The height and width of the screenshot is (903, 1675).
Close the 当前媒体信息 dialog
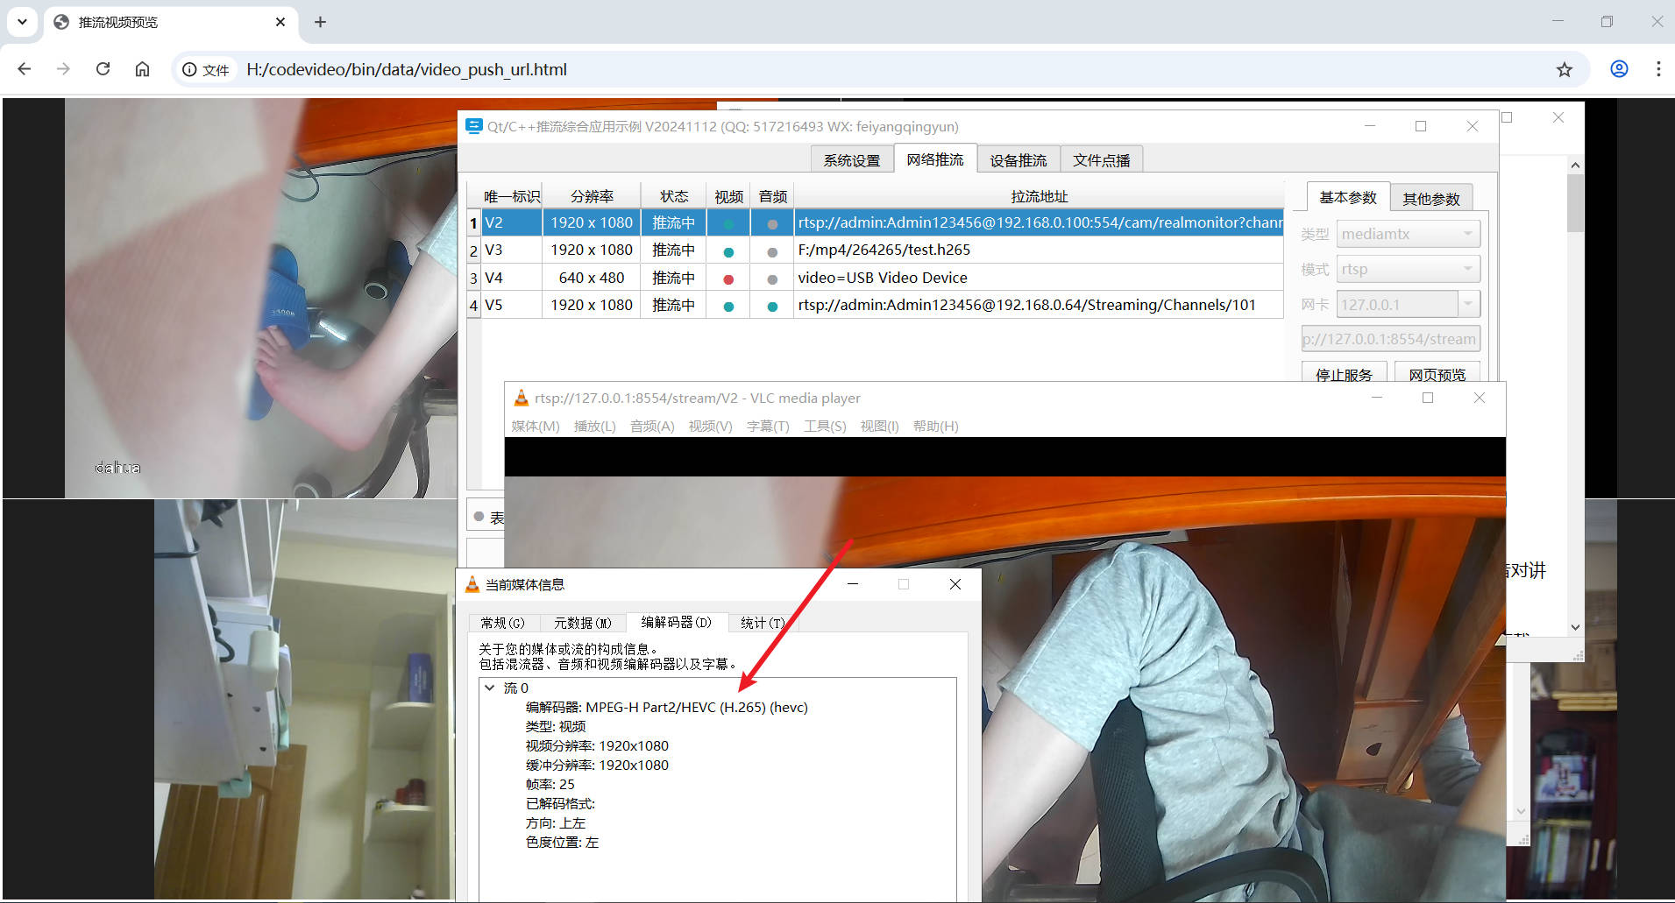pos(955,584)
